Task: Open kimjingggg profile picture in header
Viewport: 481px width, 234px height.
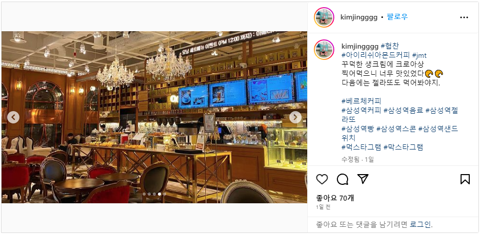Action: pyautogui.click(x=324, y=17)
